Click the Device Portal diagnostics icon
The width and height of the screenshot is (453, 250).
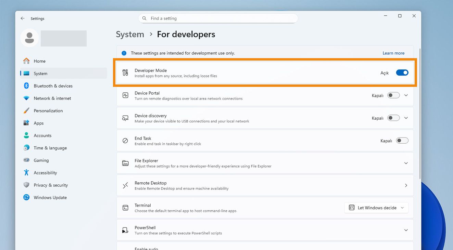coord(125,95)
